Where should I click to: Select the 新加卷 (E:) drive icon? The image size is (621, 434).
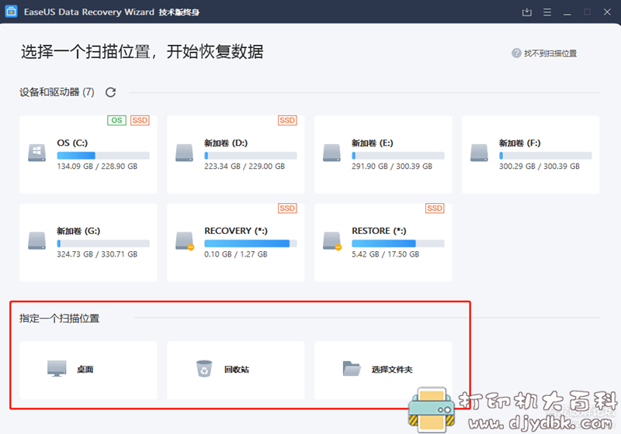[331, 153]
